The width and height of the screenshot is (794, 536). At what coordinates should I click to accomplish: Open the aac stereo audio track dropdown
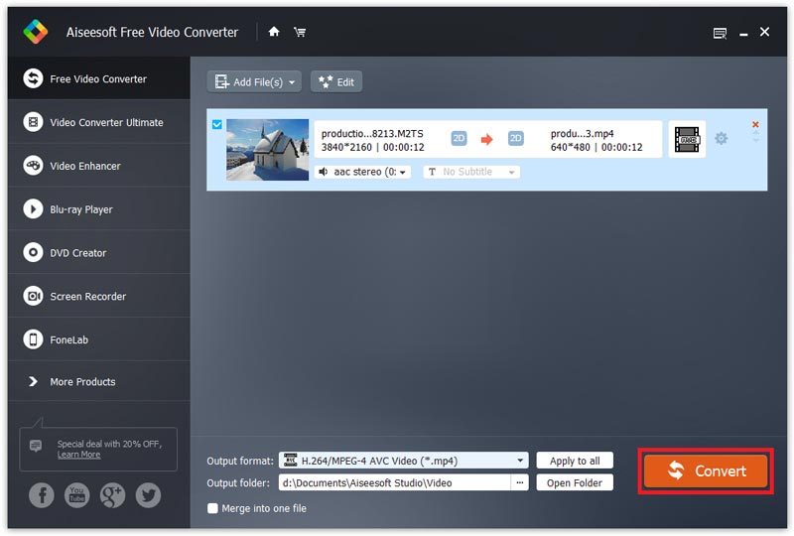point(362,172)
